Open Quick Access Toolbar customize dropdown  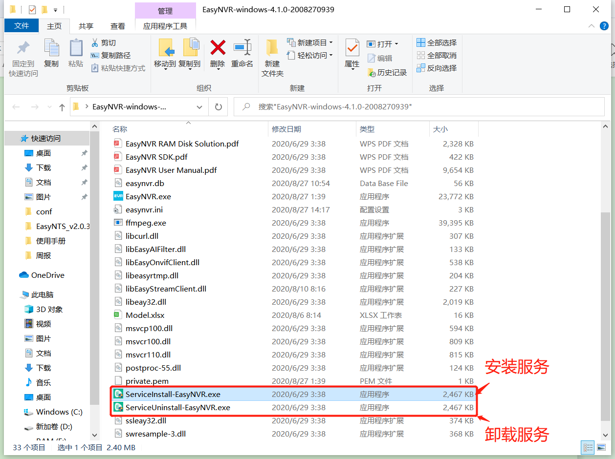coord(55,10)
